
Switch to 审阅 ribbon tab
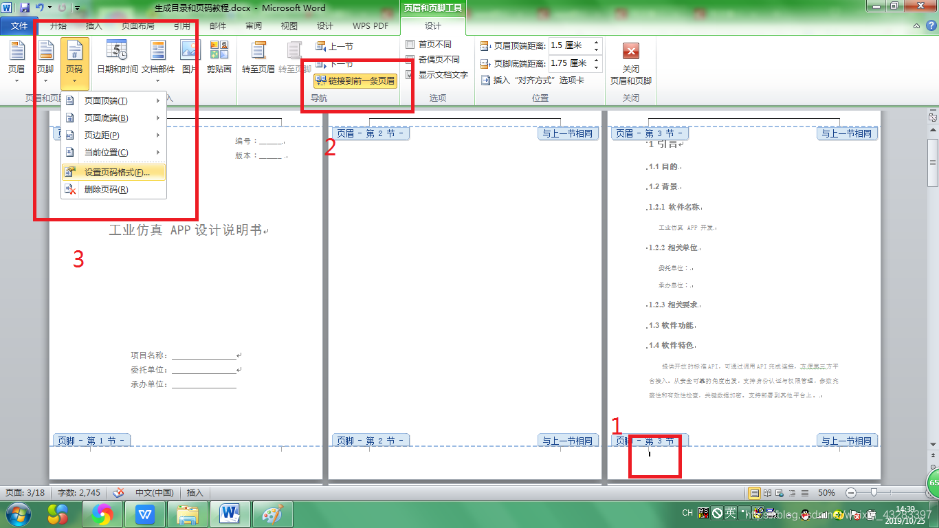tap(254, 26)
